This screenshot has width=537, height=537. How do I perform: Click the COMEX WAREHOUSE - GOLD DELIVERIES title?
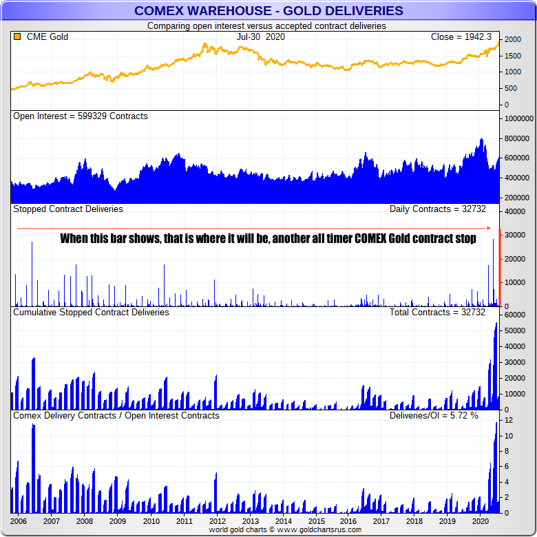click(x=268, y=11)
